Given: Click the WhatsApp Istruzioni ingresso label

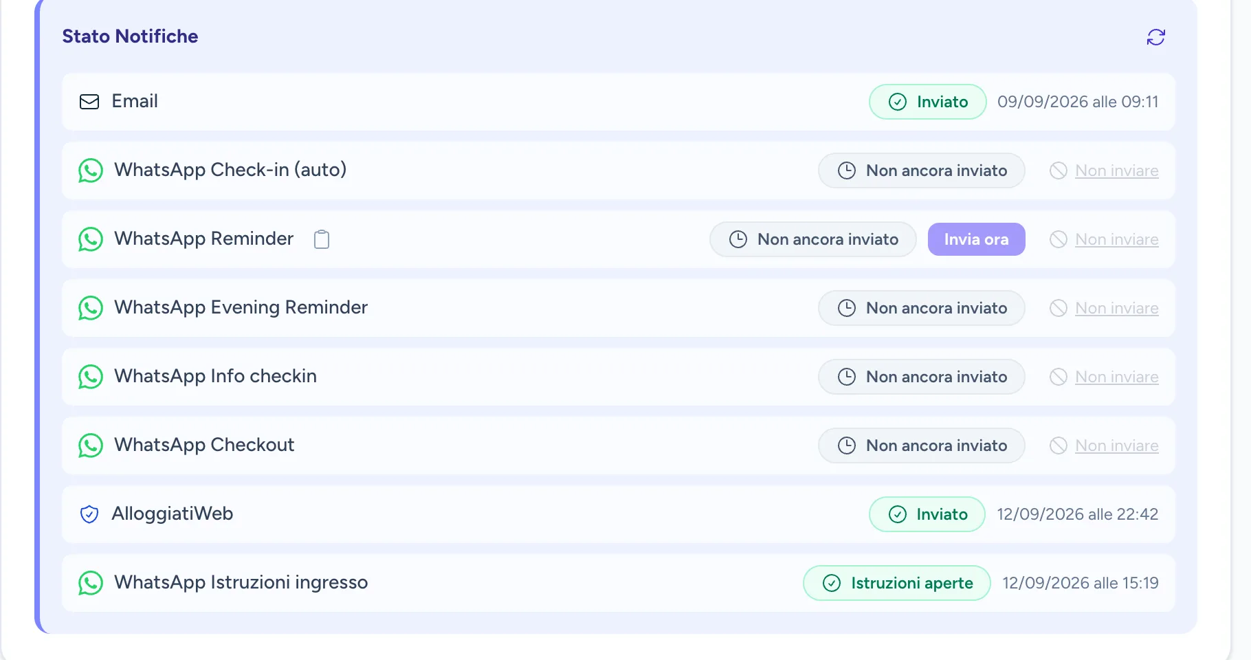Looking at the screenshot, I should (x=241, y=583).
